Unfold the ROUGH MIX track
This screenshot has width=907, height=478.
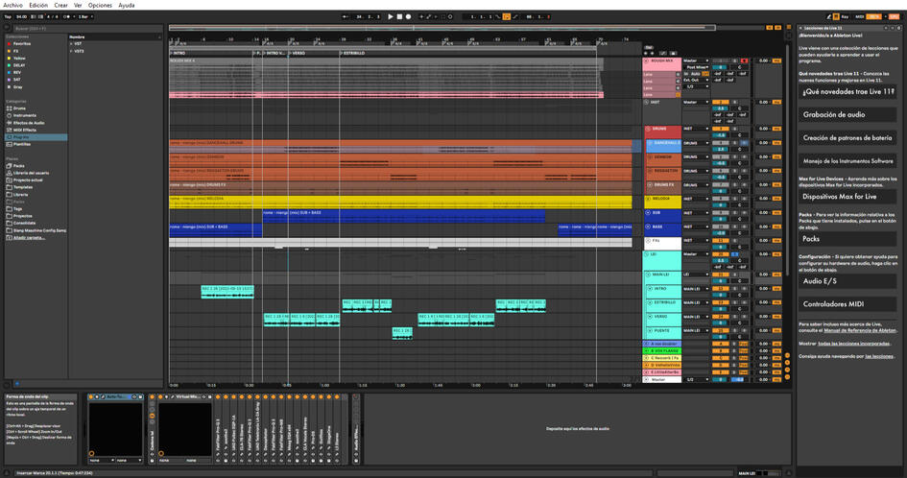pos(646,60)
